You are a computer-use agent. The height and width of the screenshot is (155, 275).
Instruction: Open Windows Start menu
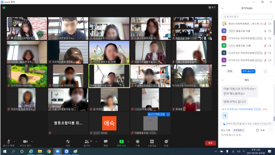click(5, 151)
